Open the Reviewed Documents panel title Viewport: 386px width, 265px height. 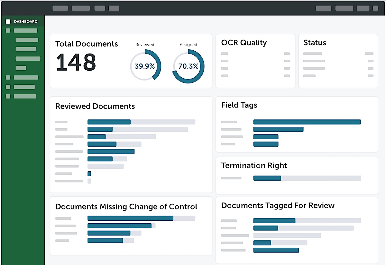95,106
